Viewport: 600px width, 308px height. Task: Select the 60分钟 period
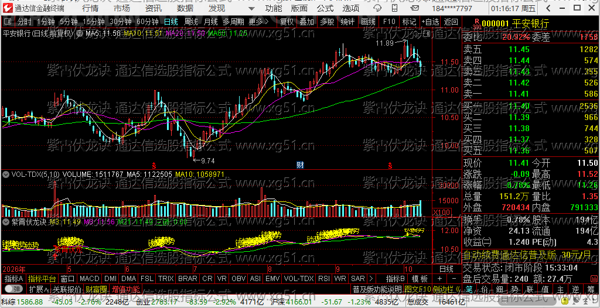(x=147, y=22)
